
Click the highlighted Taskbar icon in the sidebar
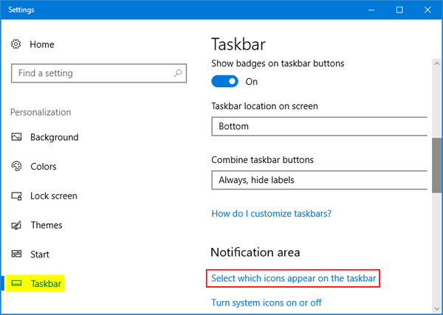(17, 283)
